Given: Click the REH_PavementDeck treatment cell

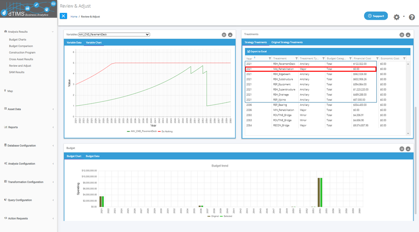Looking at the screenshot, I should [x=284, y=64].
